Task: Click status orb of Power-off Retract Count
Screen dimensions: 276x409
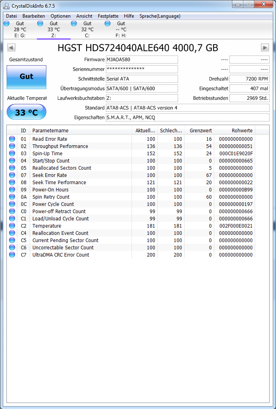Action: (12, 211)
